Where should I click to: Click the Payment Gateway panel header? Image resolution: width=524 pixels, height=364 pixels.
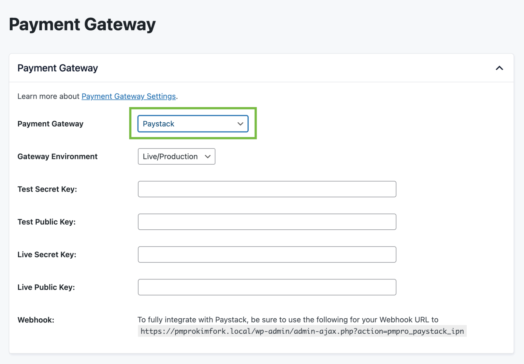[x=57, y=68]
